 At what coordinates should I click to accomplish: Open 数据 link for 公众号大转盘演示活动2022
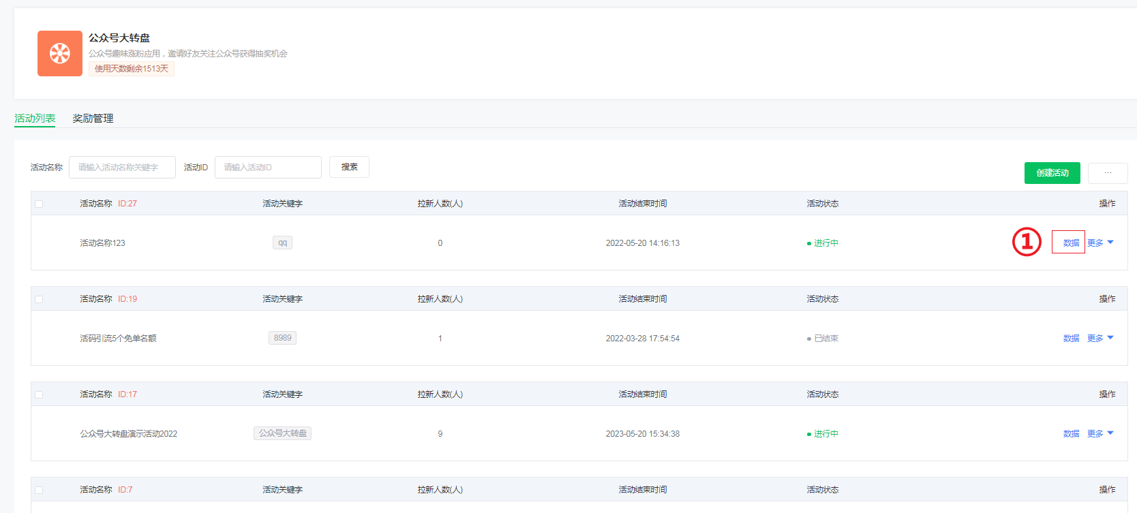tap(1071, 434)
